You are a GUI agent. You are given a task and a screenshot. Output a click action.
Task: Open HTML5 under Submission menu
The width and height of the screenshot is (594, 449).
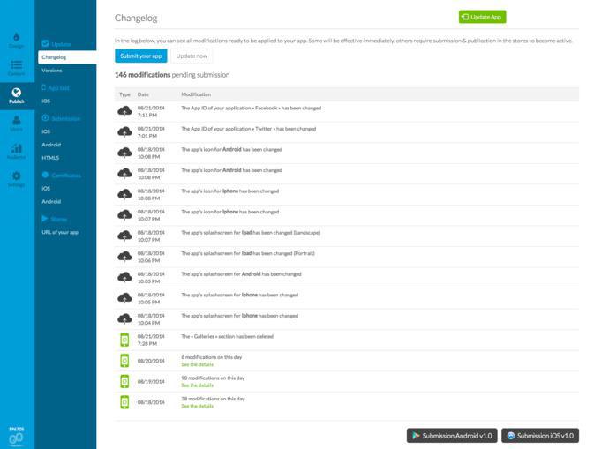(50, 157)
